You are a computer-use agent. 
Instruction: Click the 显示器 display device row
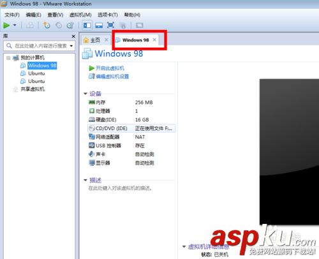coord(131,163)
